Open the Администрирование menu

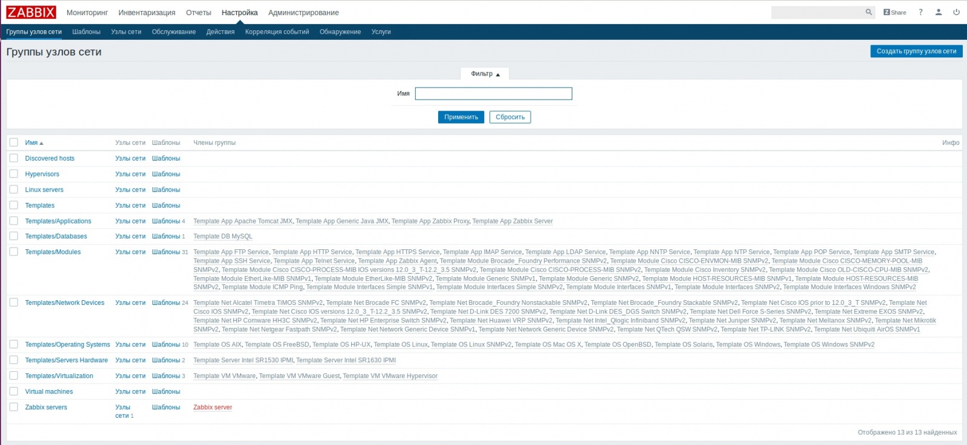tap(303, 12)
